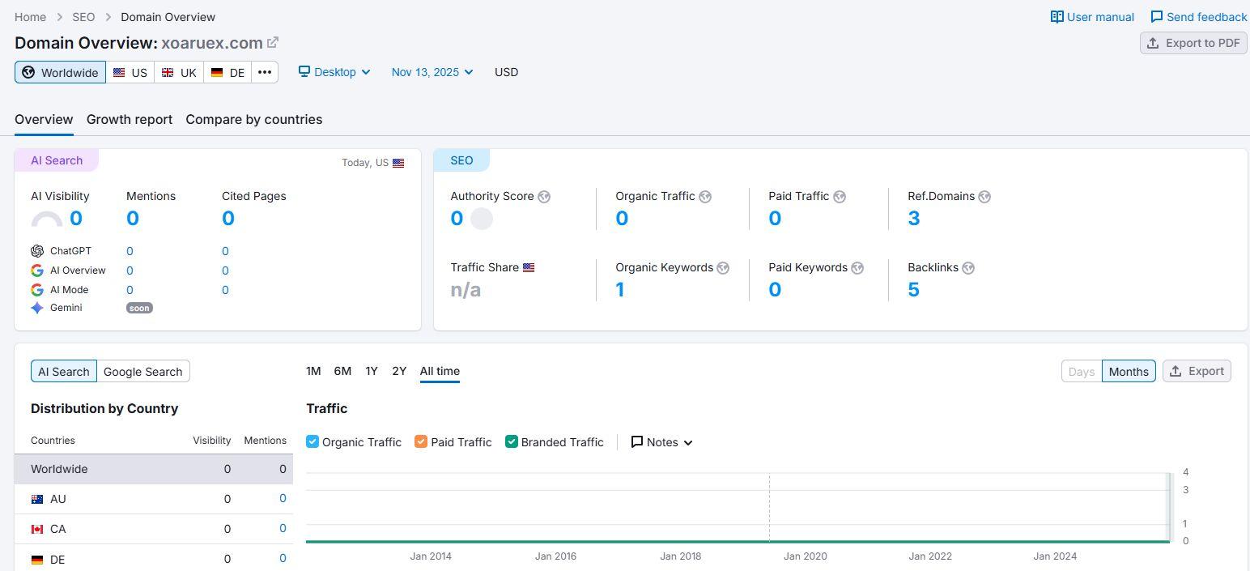Click the Gemini soon badge
Viewport: 1250px width, 571px height.
pyautogui.click(x=139, y=308)
